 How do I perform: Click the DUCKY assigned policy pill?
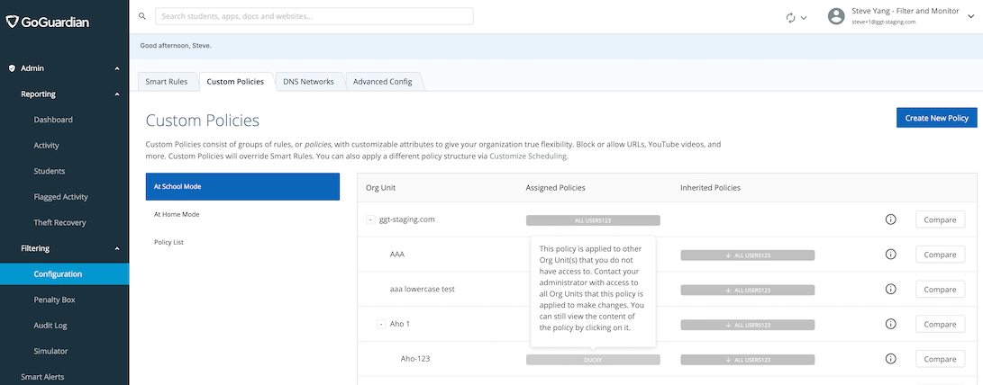pos(593,360)
